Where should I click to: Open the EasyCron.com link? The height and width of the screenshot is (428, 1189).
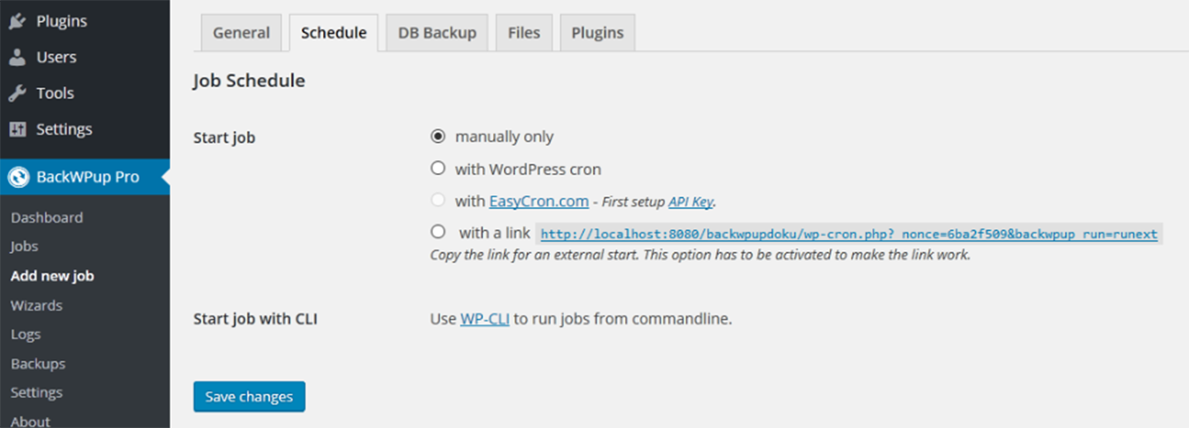click(539, 201)
